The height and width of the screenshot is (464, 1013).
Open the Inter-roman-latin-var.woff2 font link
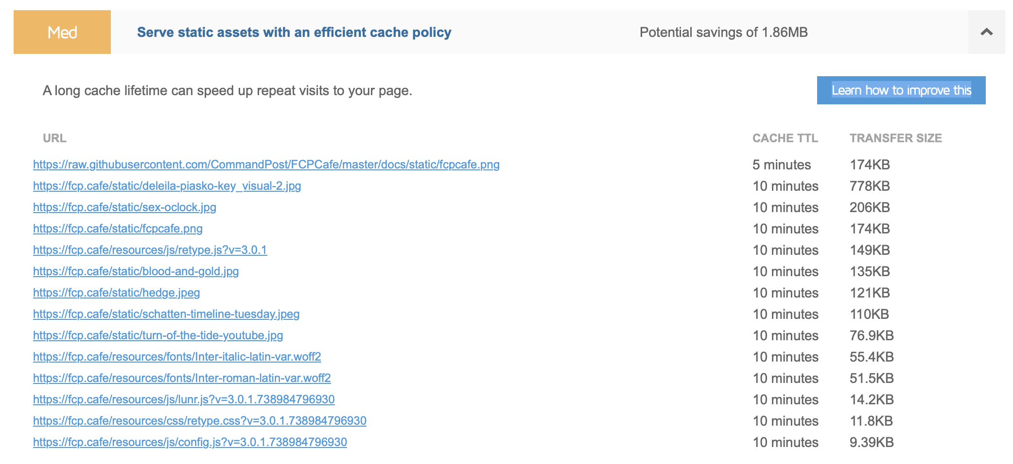(x=182, y=378)
